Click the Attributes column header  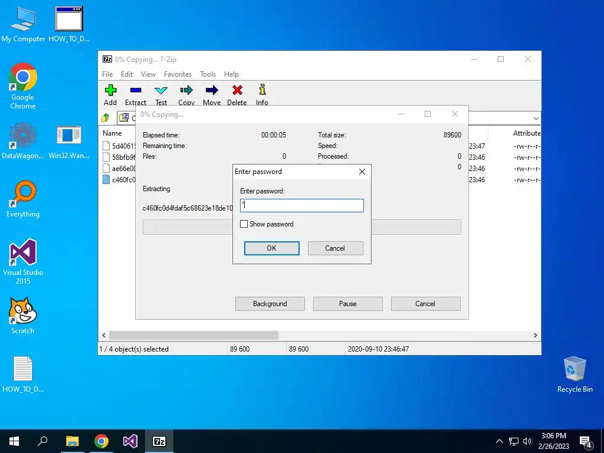tap(527, 133)
